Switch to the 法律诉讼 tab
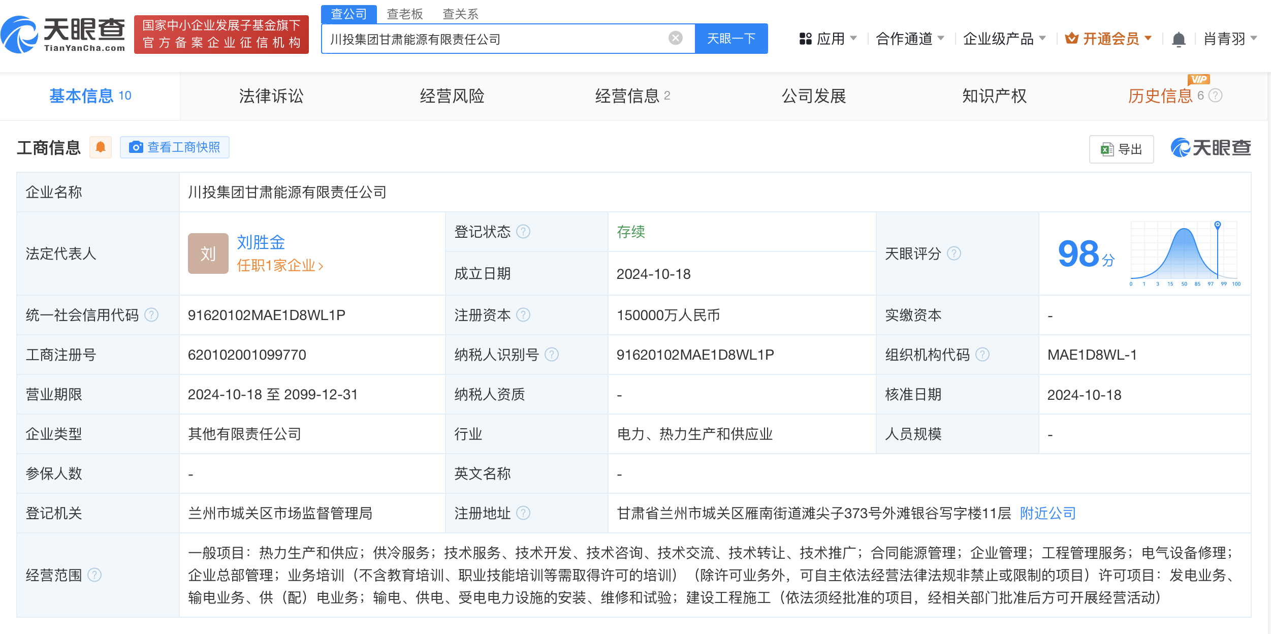 (271, 96)
